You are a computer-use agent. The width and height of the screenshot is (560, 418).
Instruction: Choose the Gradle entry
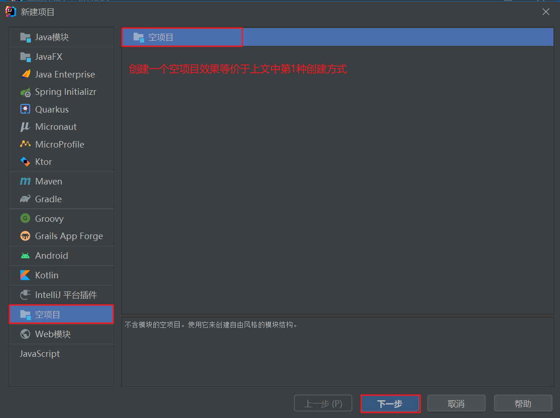[61, 199]
